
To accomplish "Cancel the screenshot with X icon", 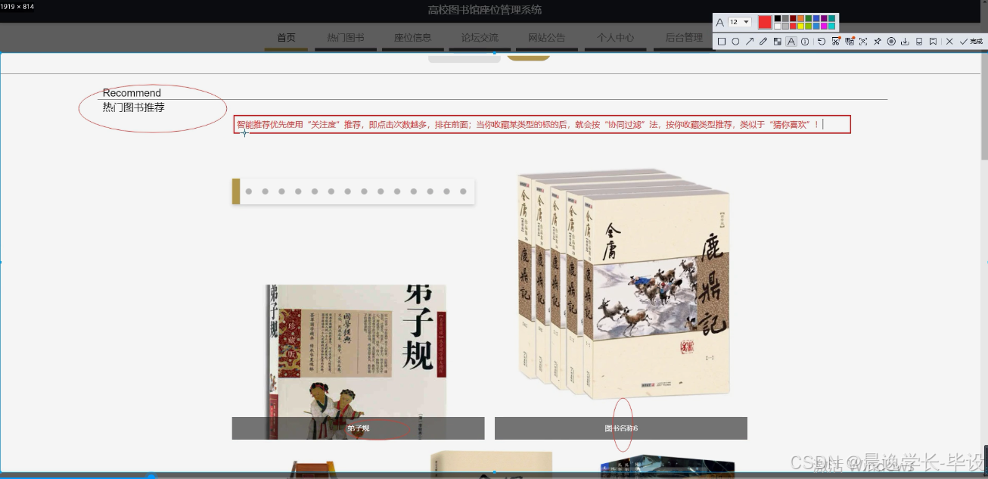I will coord(949,42).
